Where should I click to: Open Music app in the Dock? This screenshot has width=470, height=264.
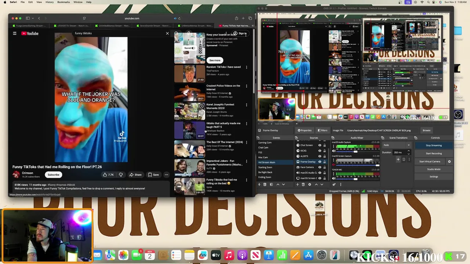229,255
